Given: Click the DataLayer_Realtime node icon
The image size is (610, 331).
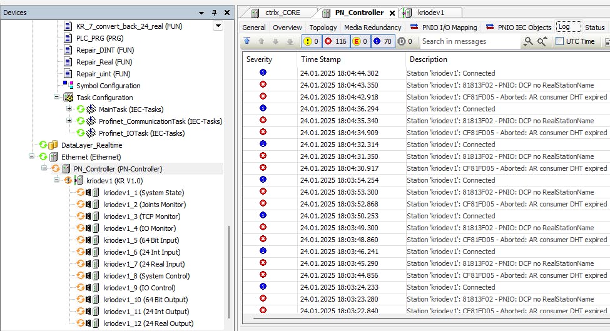Looking at the screenshot, I should pos(53,145).
